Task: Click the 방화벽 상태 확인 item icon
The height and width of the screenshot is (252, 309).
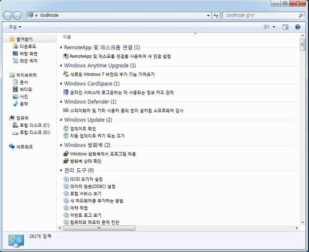Action: [66, 161]
